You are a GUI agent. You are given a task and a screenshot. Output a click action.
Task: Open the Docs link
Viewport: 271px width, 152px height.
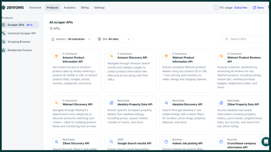(x=258, y=7)
